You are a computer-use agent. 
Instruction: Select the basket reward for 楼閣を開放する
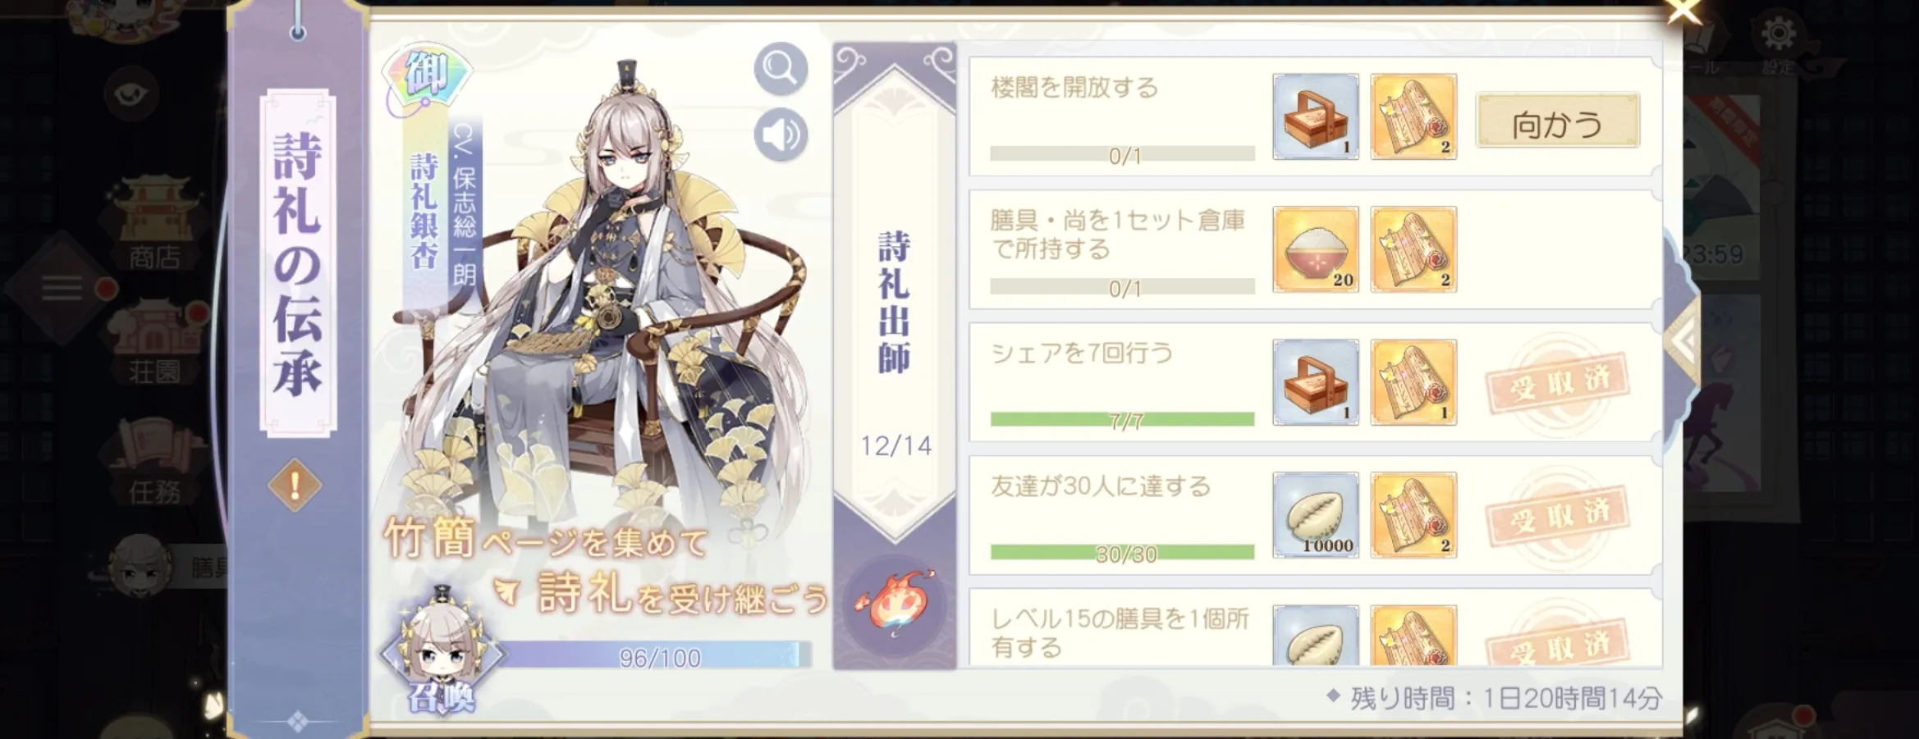[x=1316, y=116]
